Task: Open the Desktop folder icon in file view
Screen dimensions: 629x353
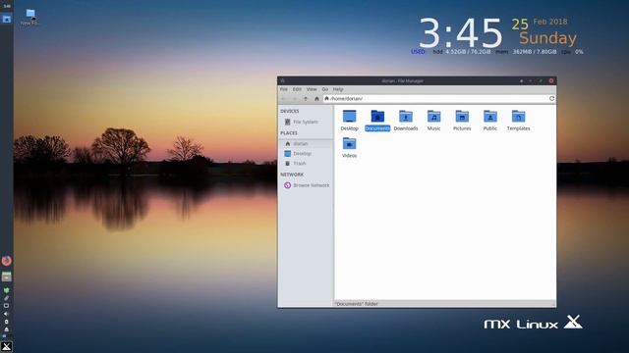Action: 349,117
